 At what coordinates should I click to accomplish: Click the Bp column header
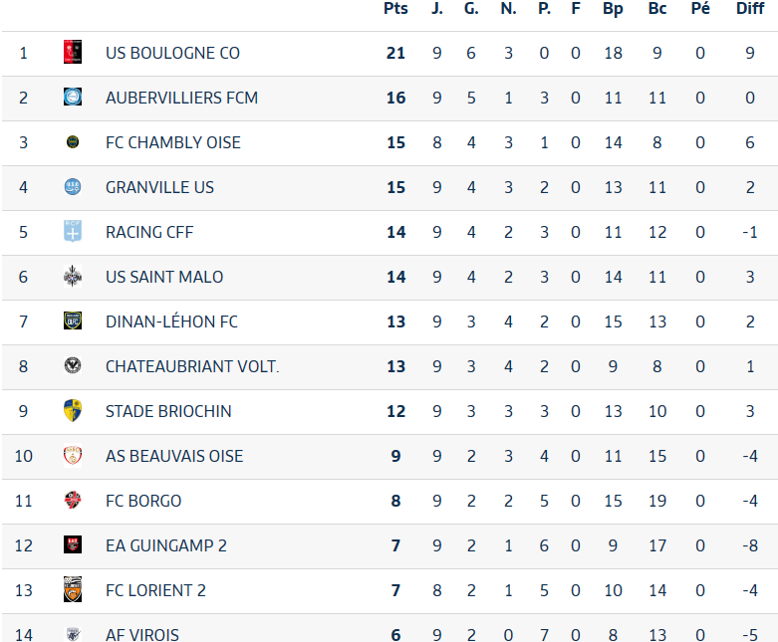click(613, 9)
